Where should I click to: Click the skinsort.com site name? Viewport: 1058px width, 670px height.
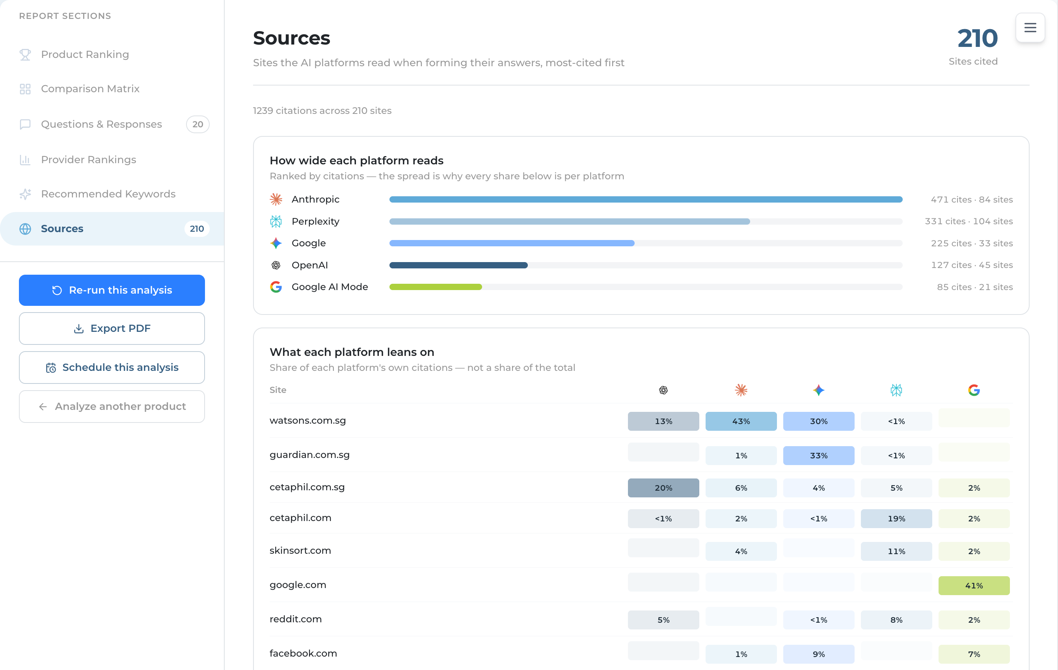click(300, 551)
